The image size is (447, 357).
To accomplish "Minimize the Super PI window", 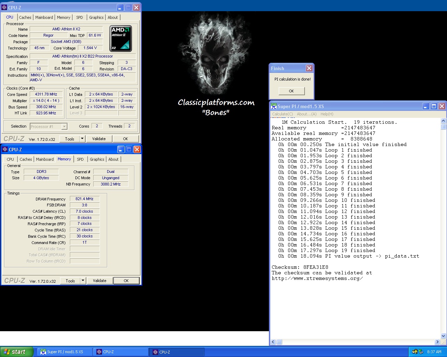I will click(426, 106).
